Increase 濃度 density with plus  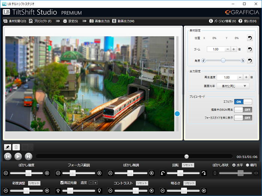(x=95, y=183)
